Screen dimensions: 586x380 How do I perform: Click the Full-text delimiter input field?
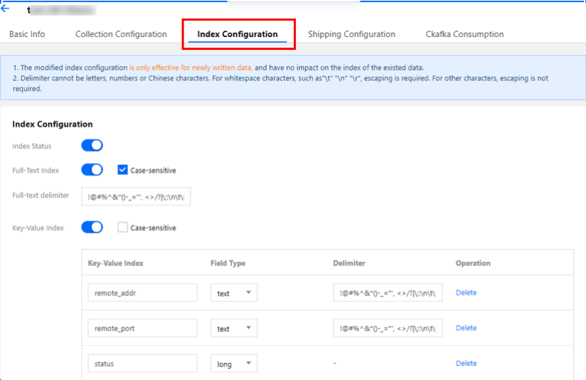(136, 196)
